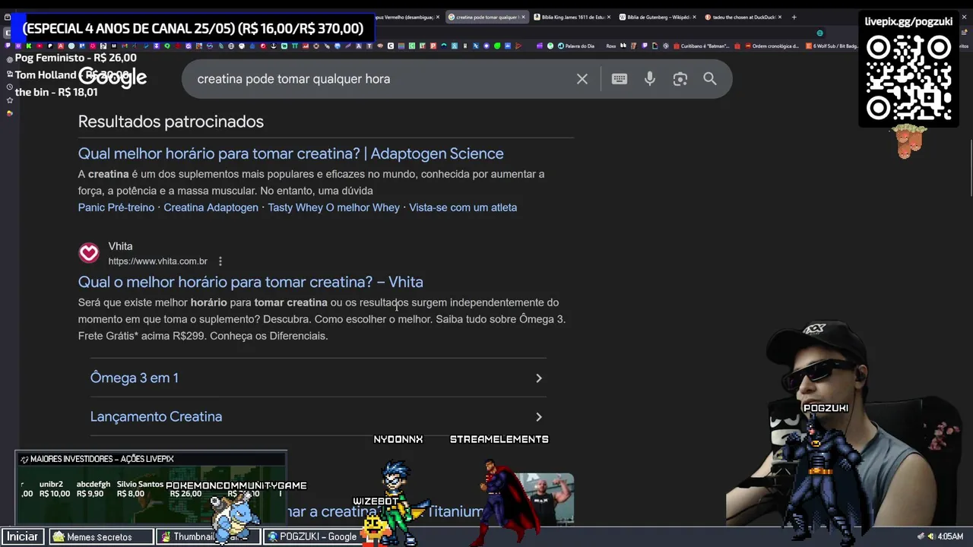Clear the Google search box text
The height and width of the screenshot is (547, 973).
[x=582, y=79]
